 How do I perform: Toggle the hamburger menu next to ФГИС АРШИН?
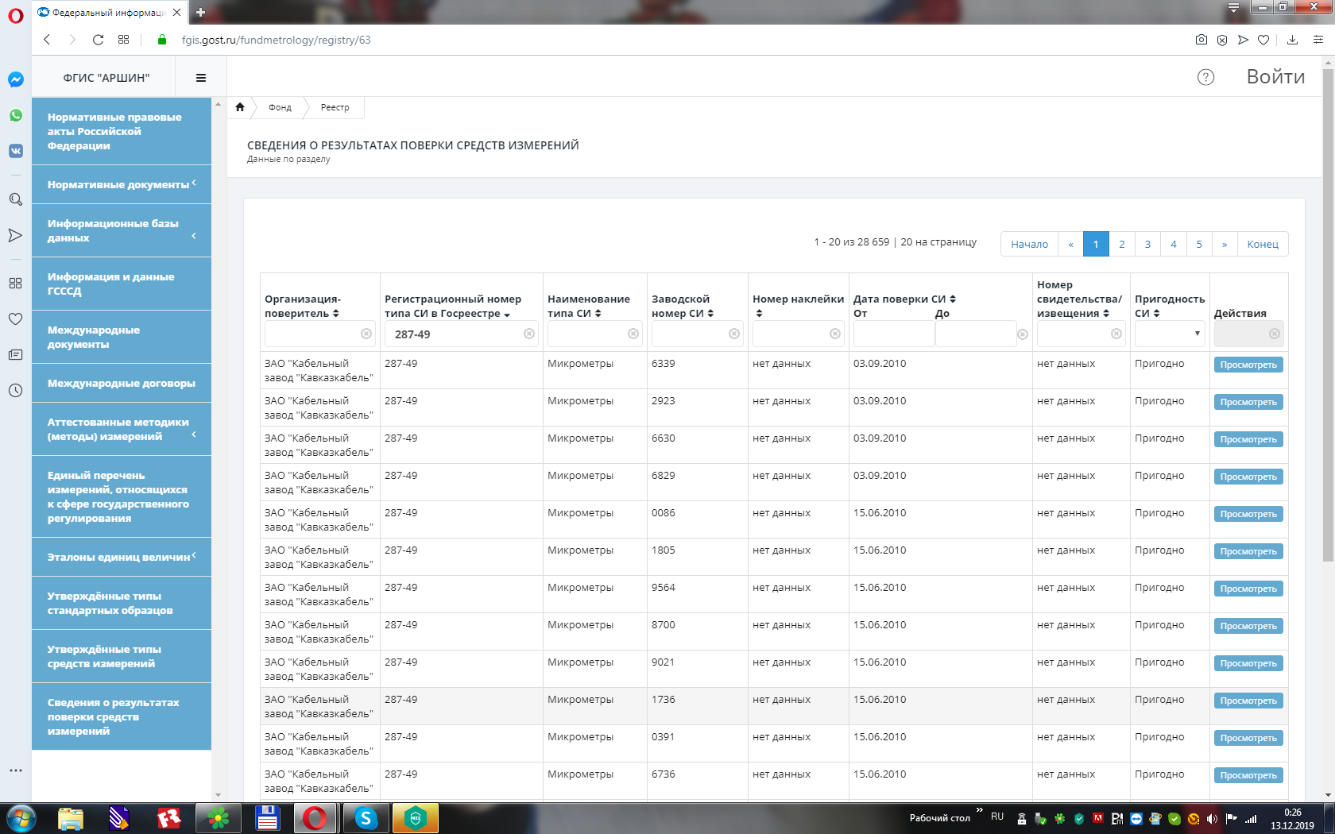(201, 78)
